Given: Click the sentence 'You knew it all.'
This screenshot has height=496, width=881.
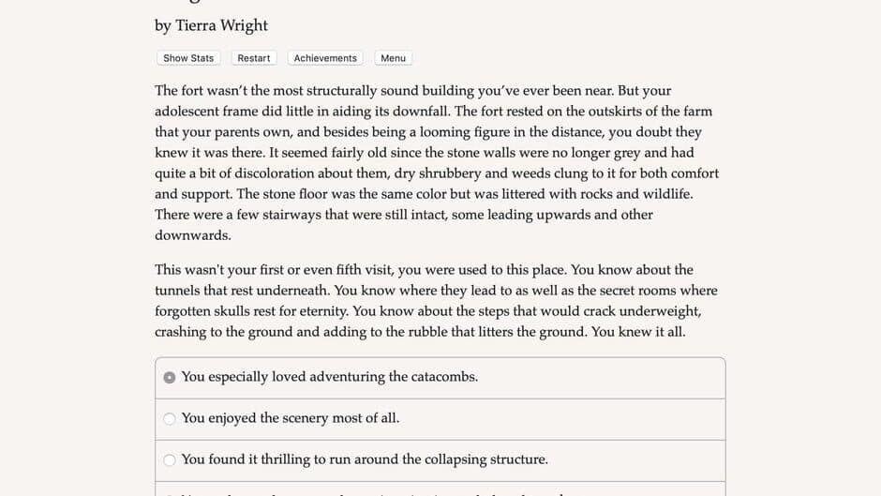Looking at the screenshot, I should [638, 332].
